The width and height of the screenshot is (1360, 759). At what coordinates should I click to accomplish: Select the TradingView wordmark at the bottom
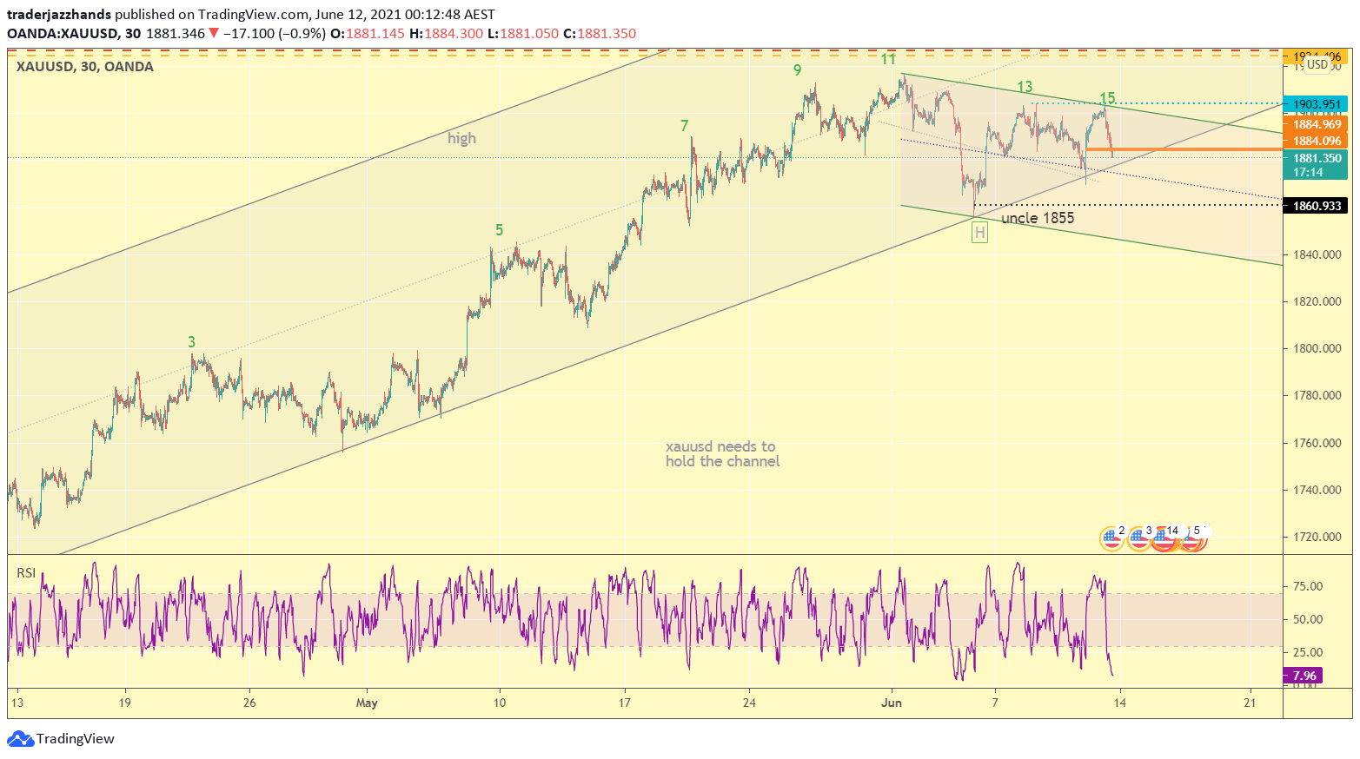click(x=76, y=739)
